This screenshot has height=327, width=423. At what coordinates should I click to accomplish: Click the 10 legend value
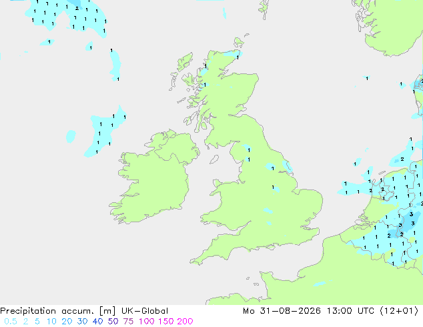point(51,322)
